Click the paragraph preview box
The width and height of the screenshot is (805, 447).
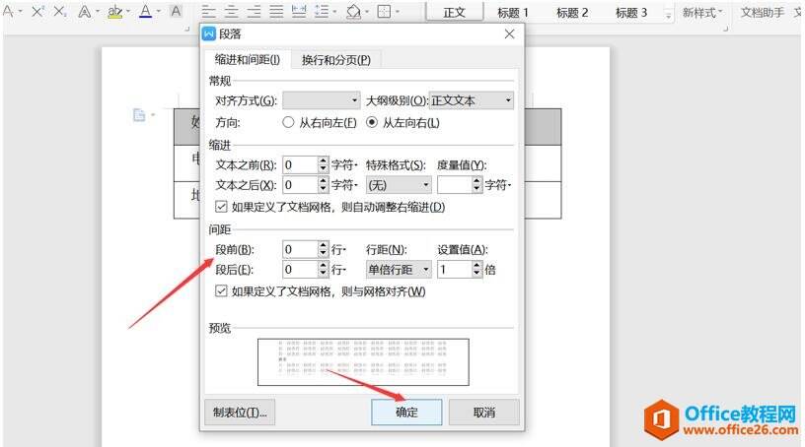tap(363, 362)
